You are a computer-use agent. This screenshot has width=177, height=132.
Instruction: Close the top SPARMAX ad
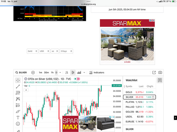coord(153,20)
